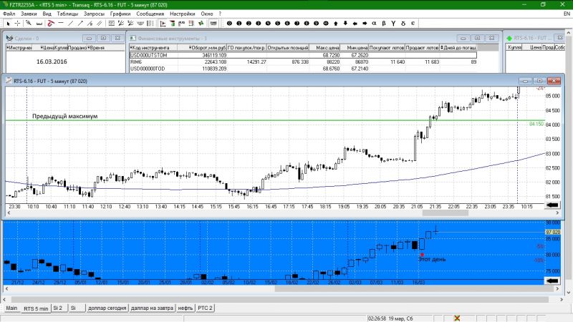Click the toolbar keyboard-like icon
The width and height of the screenshot is (573, 322).
tap(213, 24)
